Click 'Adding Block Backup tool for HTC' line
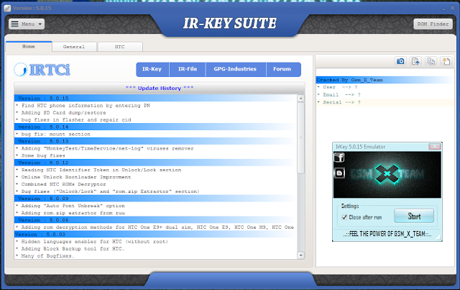 (70, 249)
